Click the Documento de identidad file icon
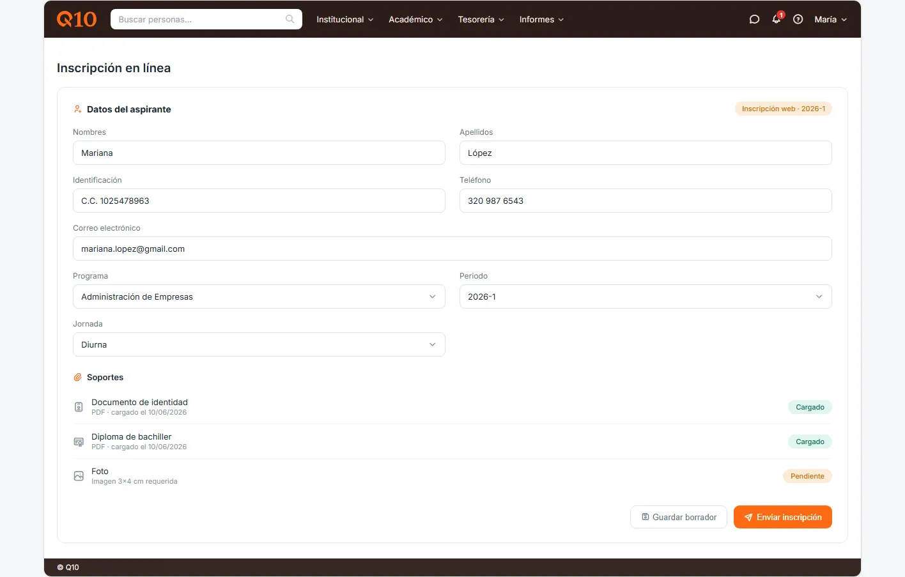Viewport: 905px width, 577px height. tap(79, 407)
